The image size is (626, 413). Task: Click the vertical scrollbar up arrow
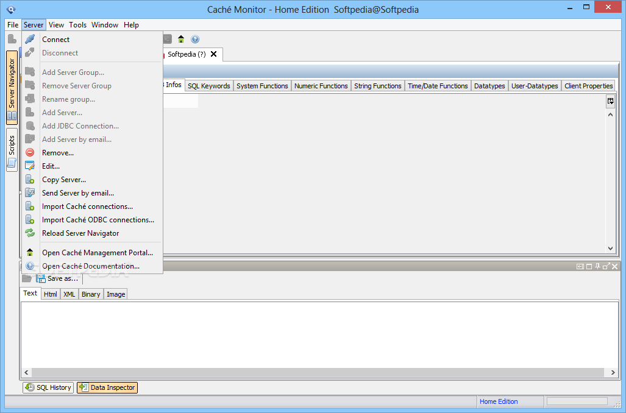[610, 115]
